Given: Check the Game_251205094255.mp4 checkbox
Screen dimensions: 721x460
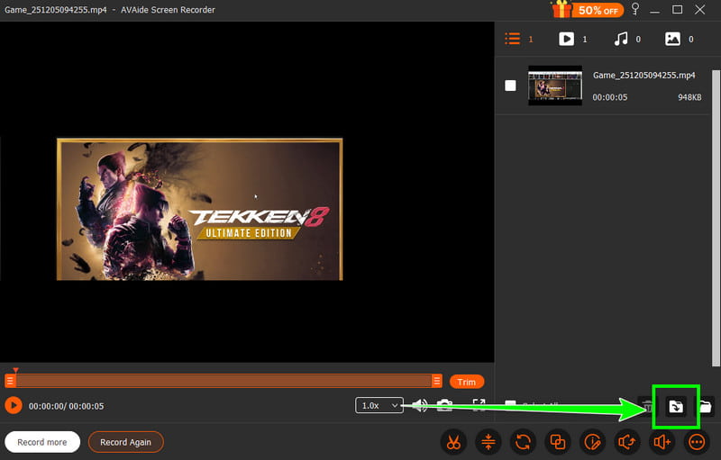Looking at the screenshot, I should pyautogui.click(x=510, y=86).
